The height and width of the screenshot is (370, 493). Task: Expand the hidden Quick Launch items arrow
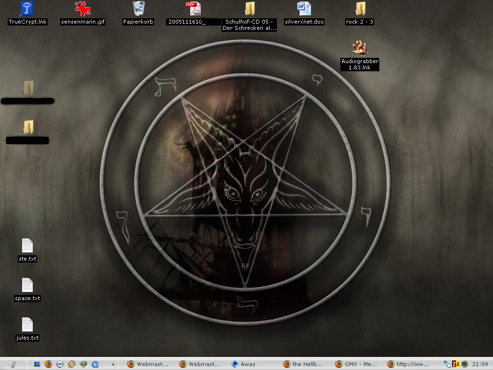[x=114, y=364]
